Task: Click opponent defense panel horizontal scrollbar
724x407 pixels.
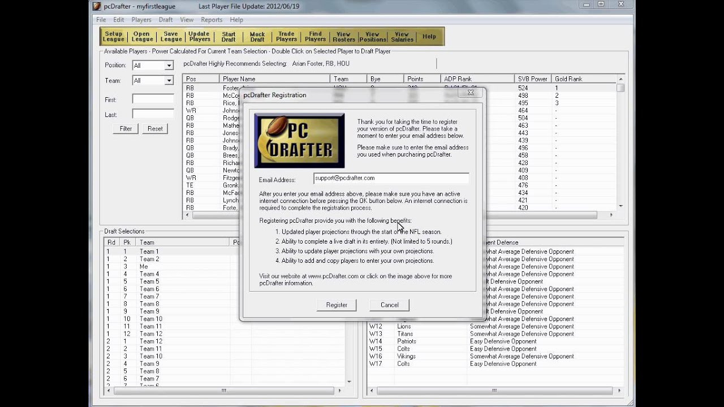Action: click(494, 391)
